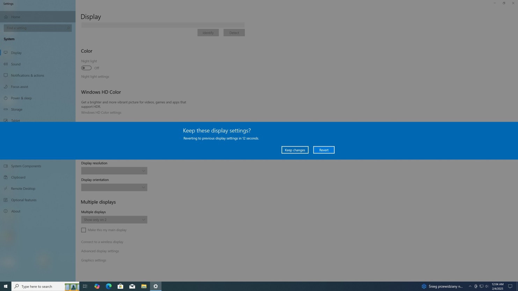Viewport: 518px width, 291px height.
Task: Open Display resolution dropdown
Action: 114,171
